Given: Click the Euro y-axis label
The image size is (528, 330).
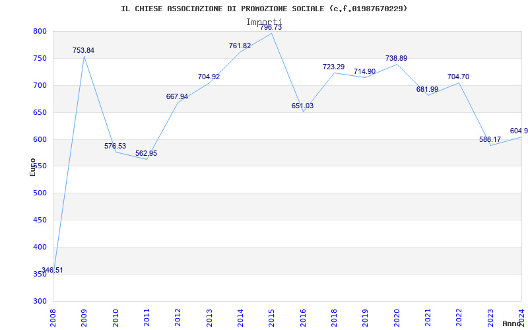Looking at the screenshot, I should click(32, 168).
